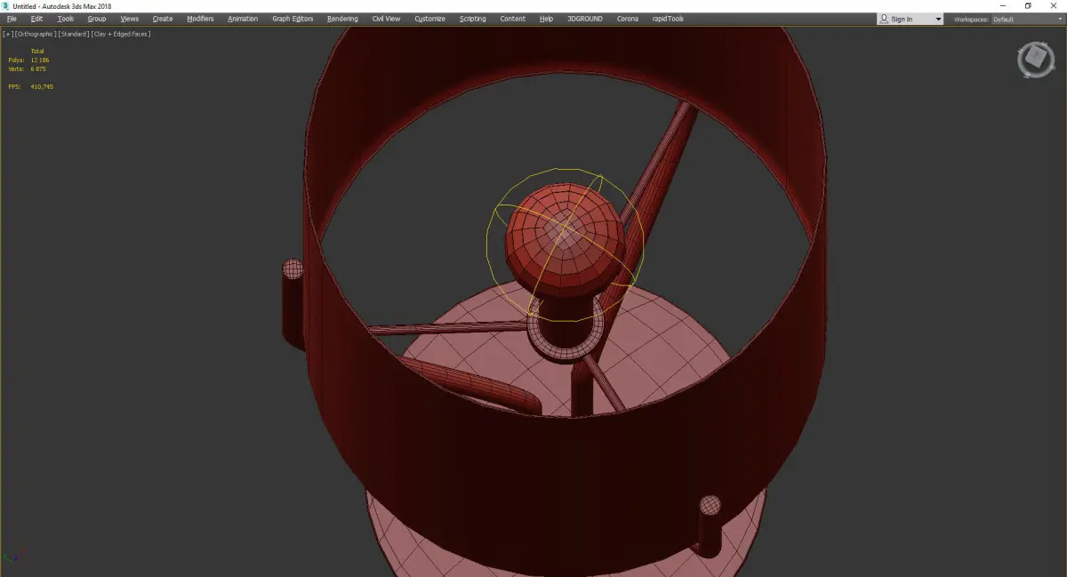Click the Verts statistic value 6 875
Viewport: 1067px width, 577px height.
37,68
